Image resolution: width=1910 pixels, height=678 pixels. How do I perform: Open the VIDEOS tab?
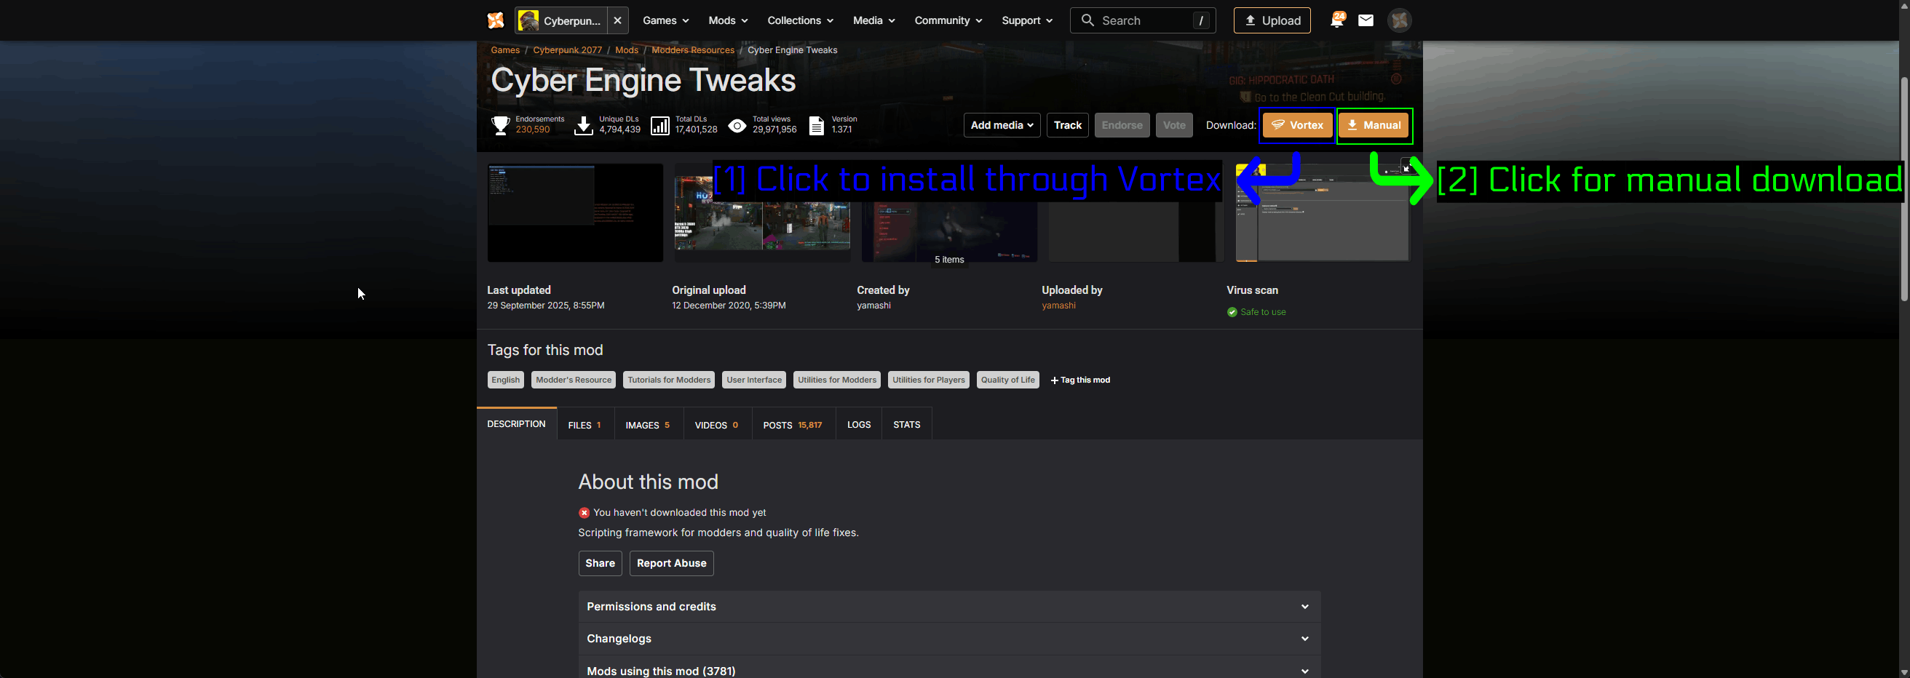coord(716,425)
